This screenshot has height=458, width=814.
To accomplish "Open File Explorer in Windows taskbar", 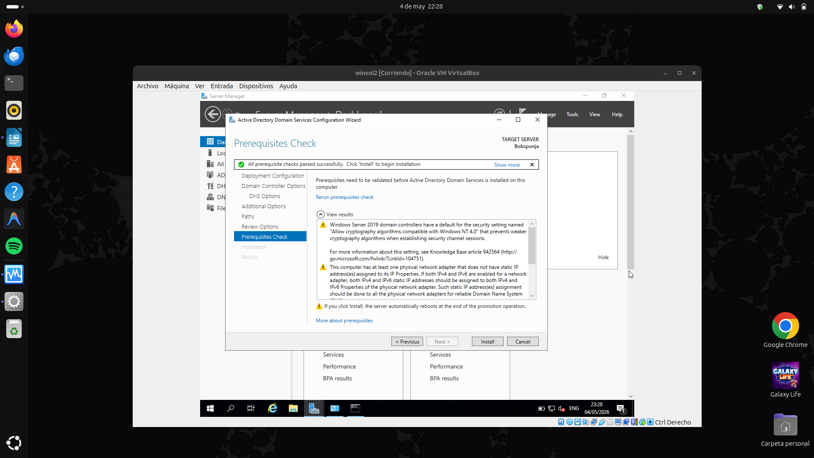I will 293,408.
